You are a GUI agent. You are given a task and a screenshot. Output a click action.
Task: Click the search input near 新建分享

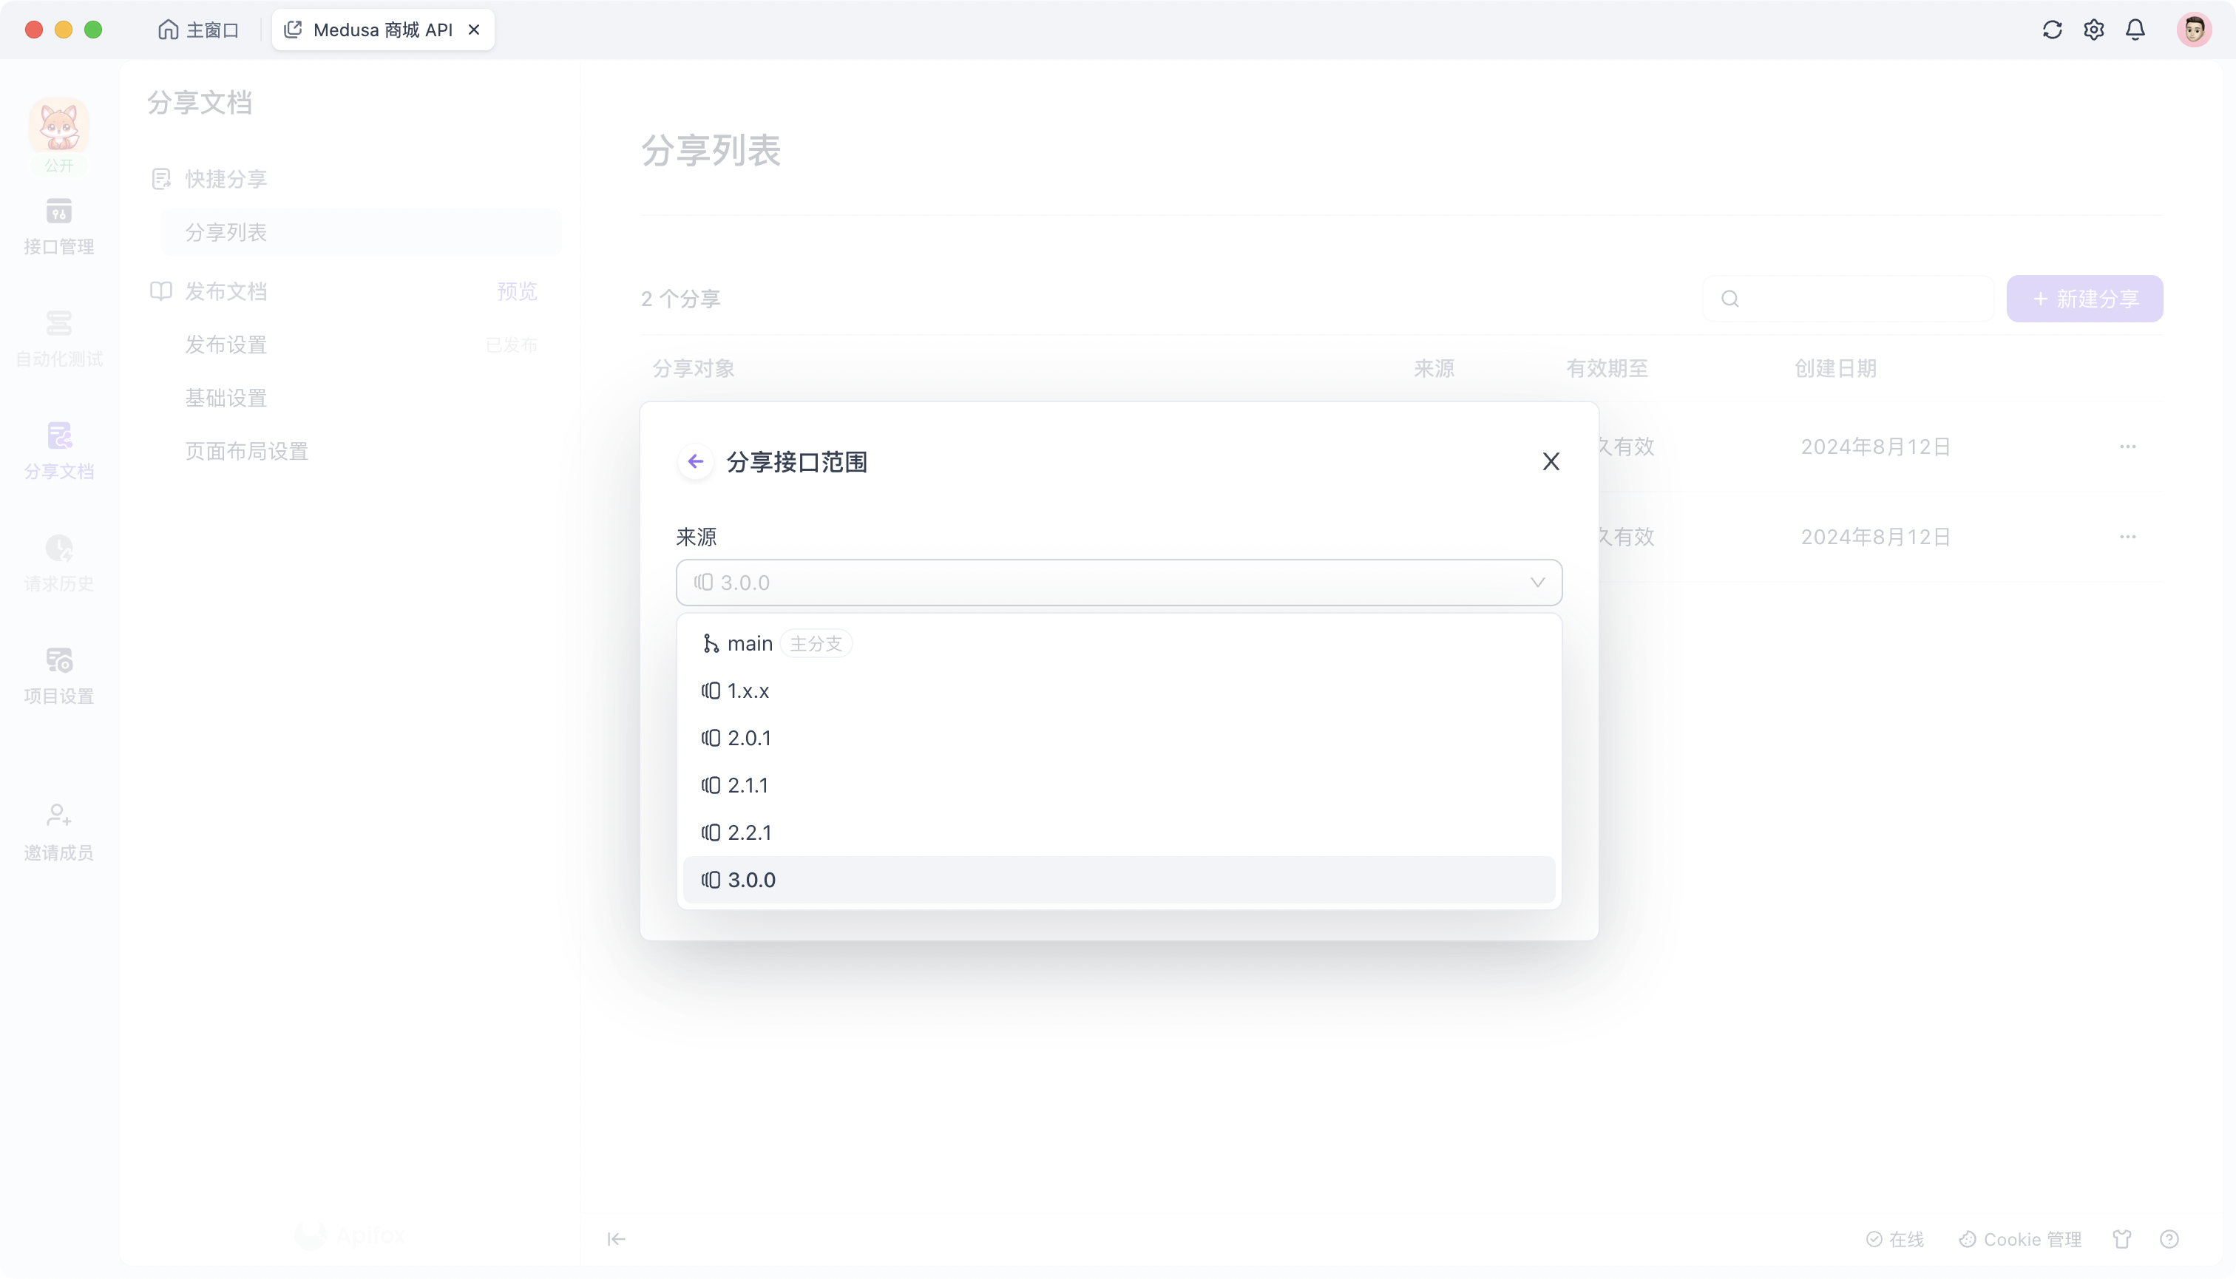click(1849, 298)
